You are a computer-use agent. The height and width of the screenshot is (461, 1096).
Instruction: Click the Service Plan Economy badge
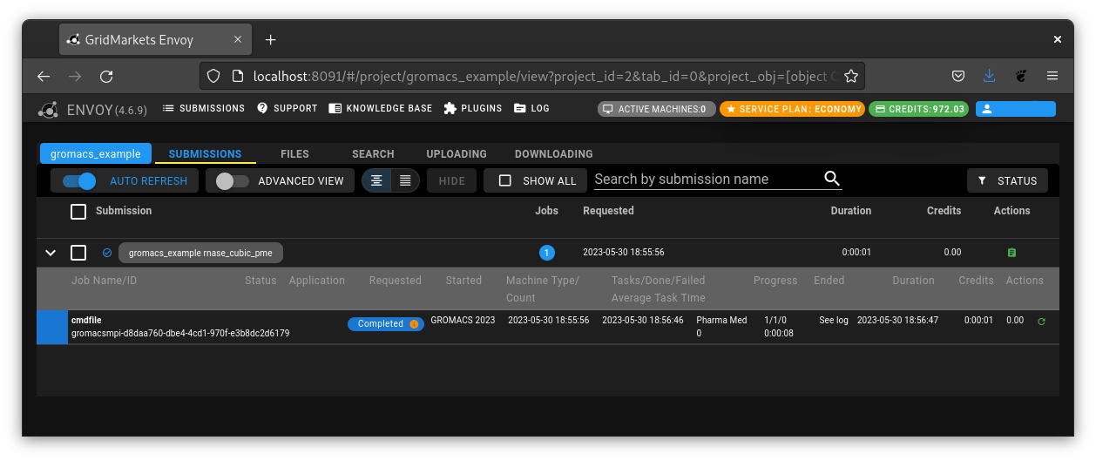click(792, 109)
